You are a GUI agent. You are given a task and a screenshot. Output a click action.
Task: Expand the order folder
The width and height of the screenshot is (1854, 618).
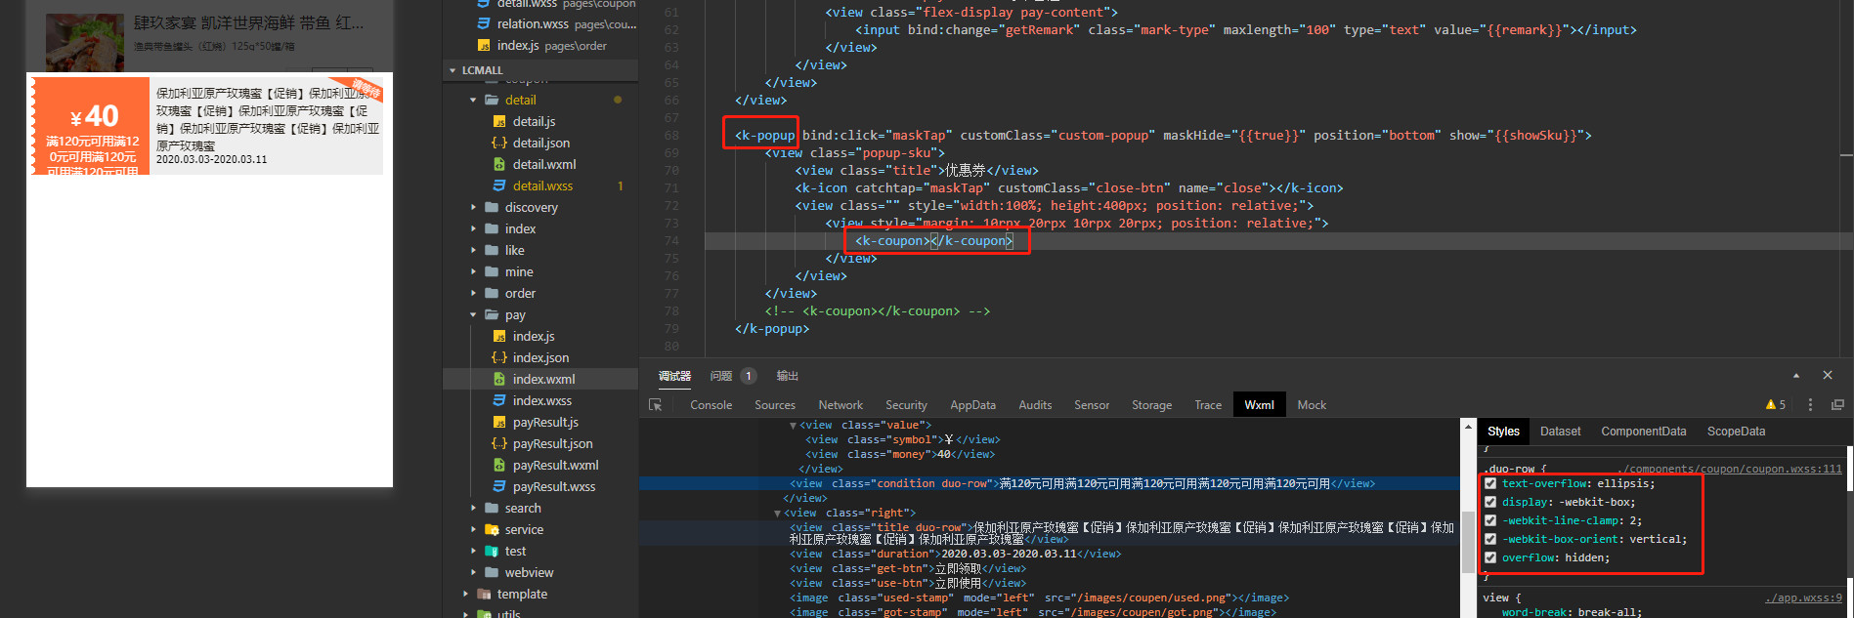pos(474,293)
